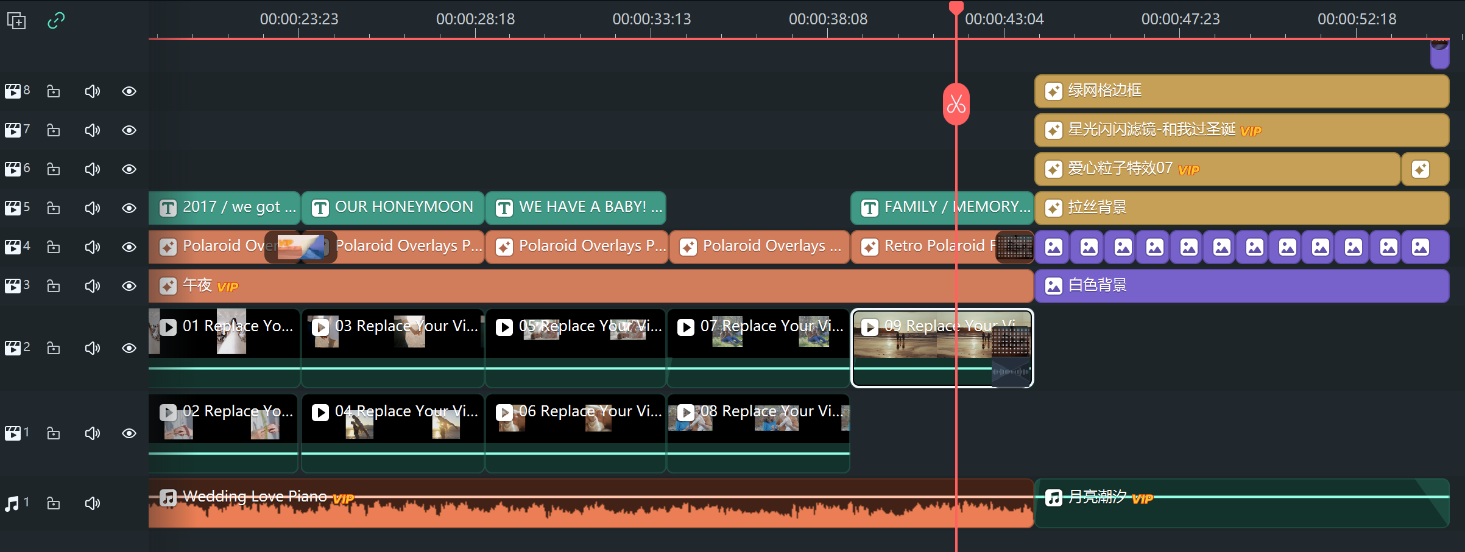Select the 绿网格边框 effect clip
This screenshot has width=1465, height=552.
click(1241, 91)
